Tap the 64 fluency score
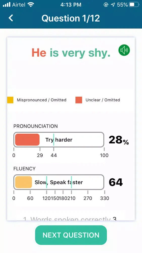The width and height of the screenshot is (142, 253). coord(116,182)
